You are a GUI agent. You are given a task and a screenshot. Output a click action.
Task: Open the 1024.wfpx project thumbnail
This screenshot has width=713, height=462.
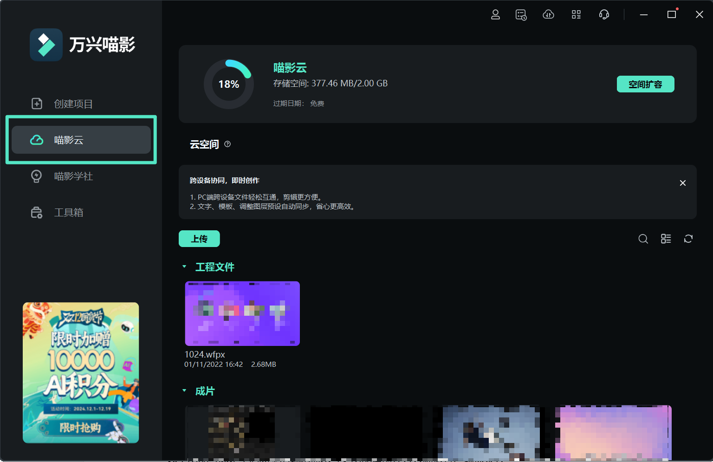[x=242, y=313]
